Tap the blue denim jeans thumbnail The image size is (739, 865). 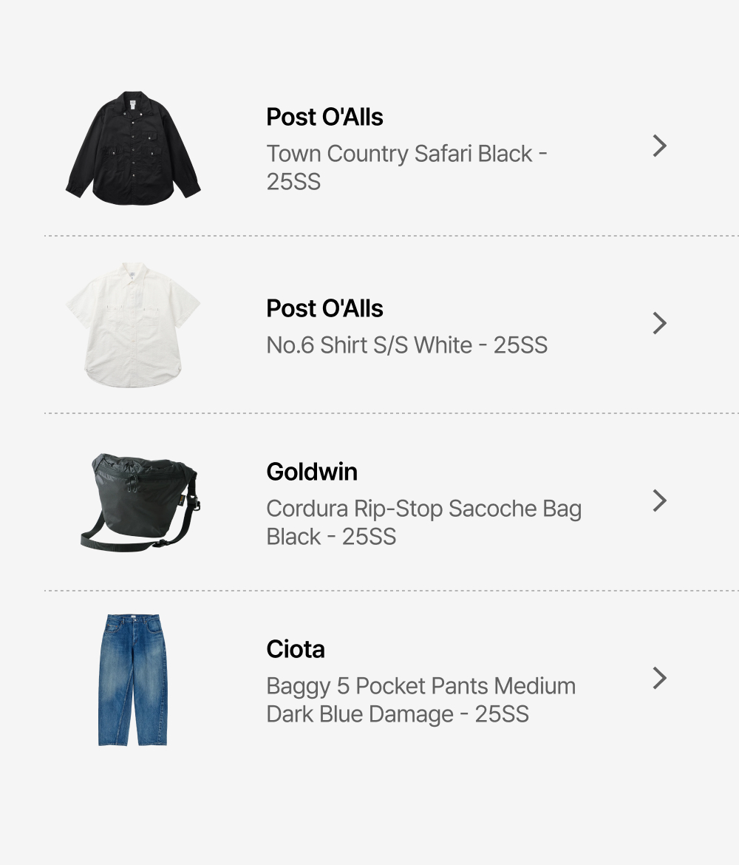pos(133,679)
